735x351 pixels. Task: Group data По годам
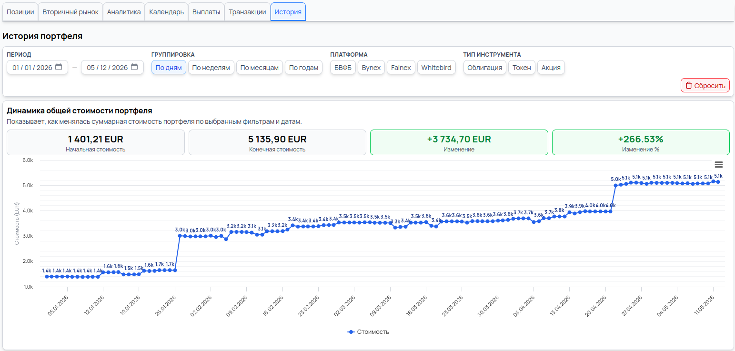[303, 67]
